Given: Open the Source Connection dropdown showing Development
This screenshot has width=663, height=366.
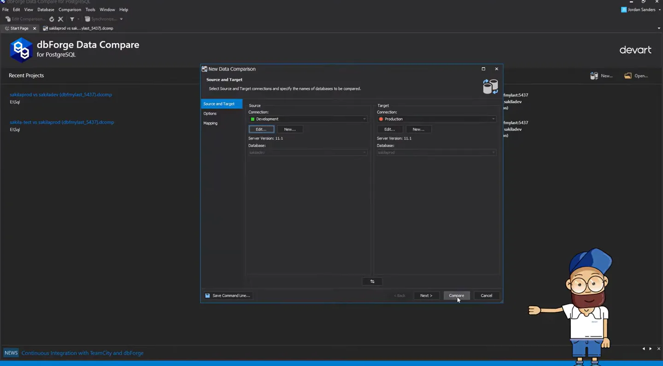Looking at the screenshot, I should coord(308,119).
